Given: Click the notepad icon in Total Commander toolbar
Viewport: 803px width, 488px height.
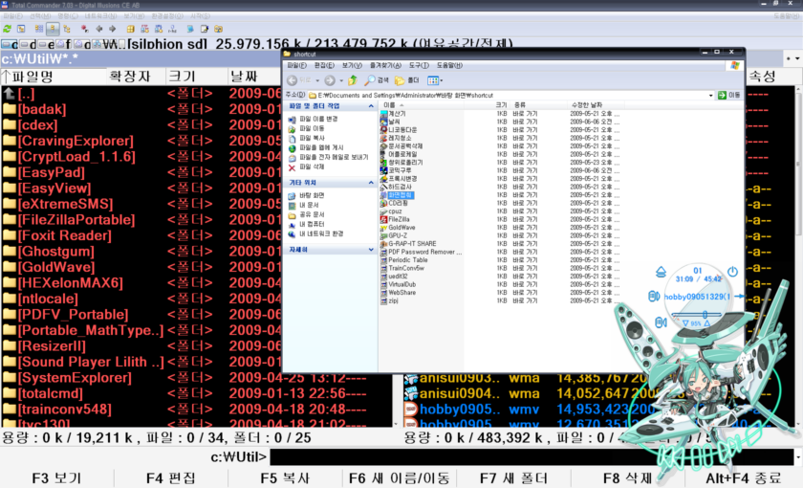Looking at the screenshot, I should click(205, 29).
